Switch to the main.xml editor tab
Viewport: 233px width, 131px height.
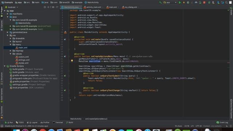[x=112, y=7]
